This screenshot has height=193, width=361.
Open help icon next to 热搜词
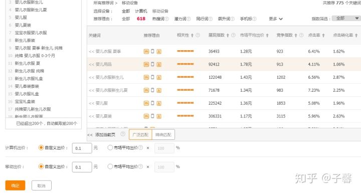(x=166, y=19)
